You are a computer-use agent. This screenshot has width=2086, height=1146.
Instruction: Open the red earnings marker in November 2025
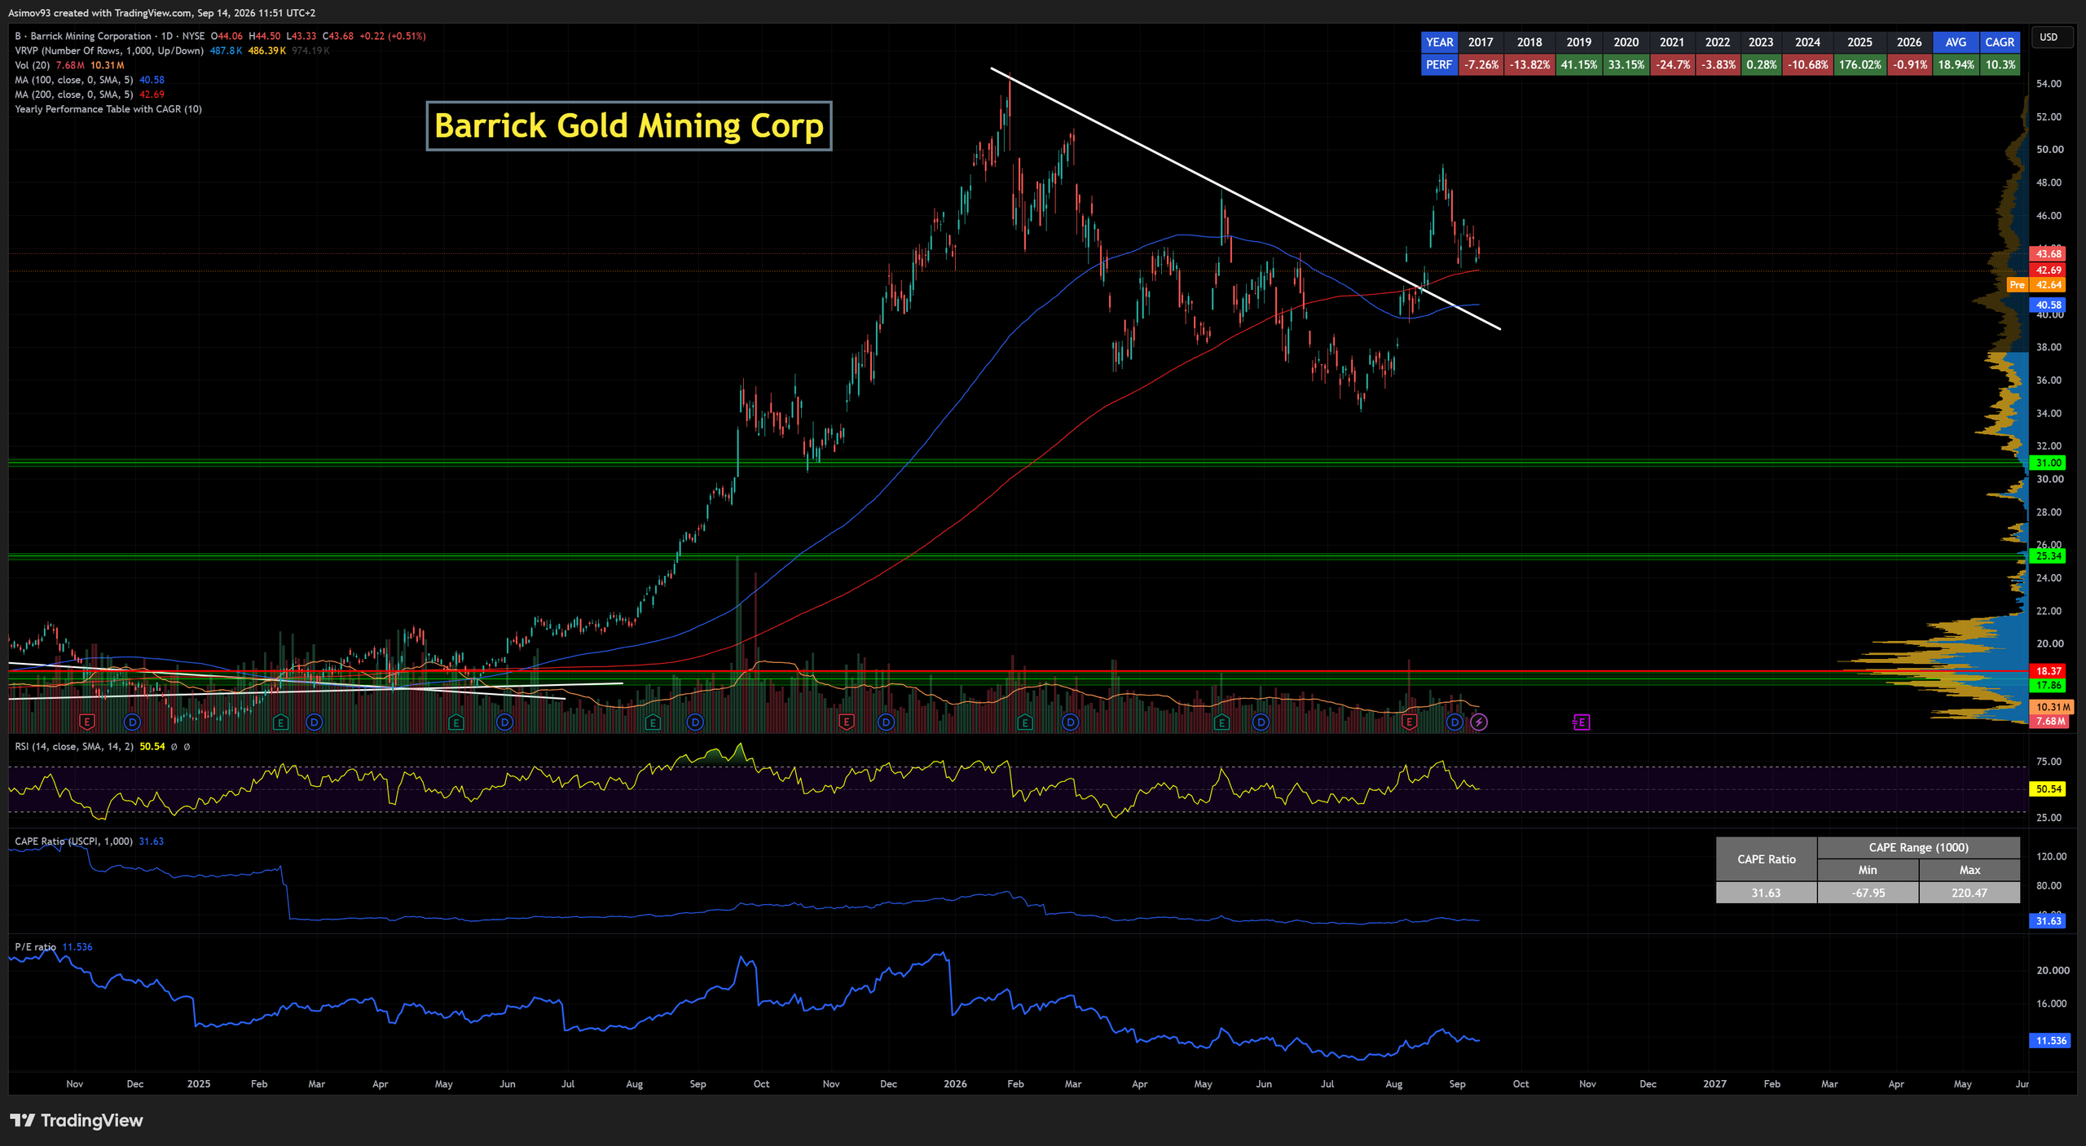coord(846,722)
